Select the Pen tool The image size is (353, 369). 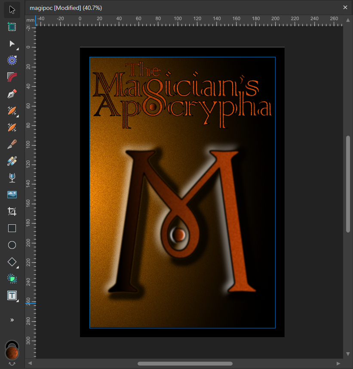pos(12,94)
